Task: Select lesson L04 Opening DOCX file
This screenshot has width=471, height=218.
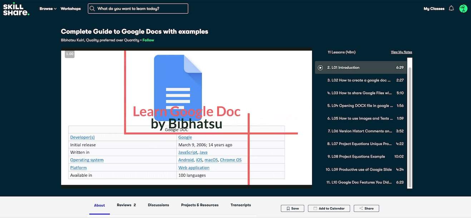Action: click(361, 106)
